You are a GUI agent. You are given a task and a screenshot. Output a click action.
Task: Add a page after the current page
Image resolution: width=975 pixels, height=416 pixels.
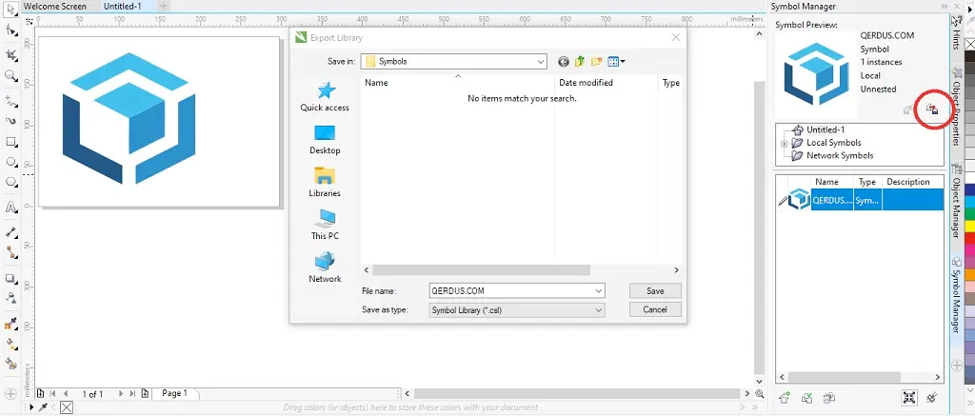click(145, 393)
